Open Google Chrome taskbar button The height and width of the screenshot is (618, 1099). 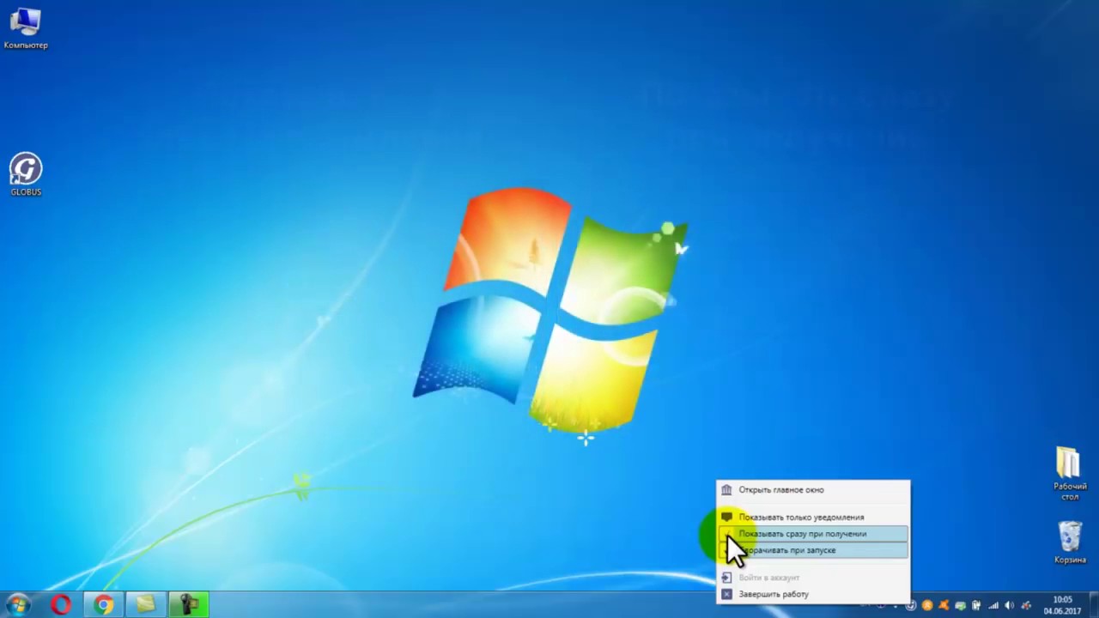point(103,605)
